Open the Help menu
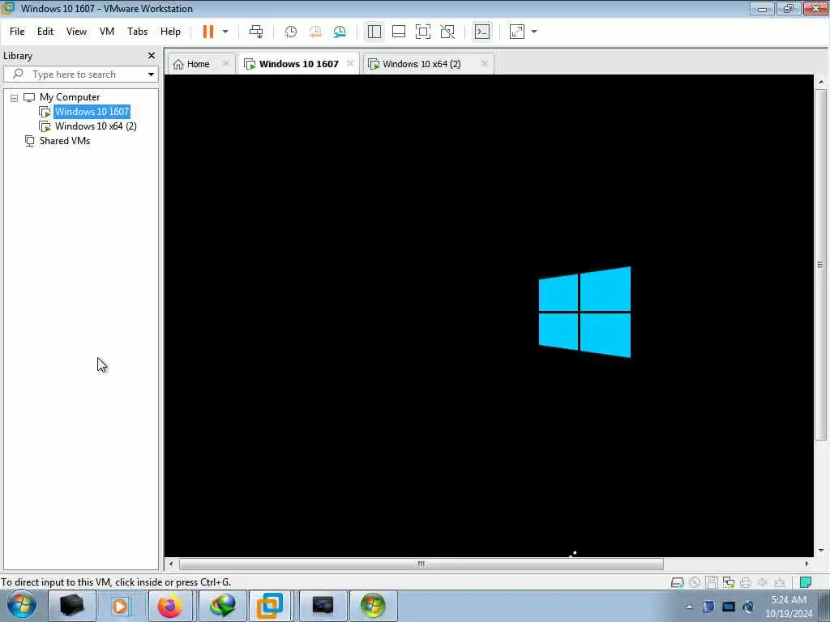The height and width of the screenshot is (622, 830). click(x=170, y=32)
